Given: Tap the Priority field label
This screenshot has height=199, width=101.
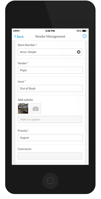Looking at the screenshot, I should [x=23, y=131].
